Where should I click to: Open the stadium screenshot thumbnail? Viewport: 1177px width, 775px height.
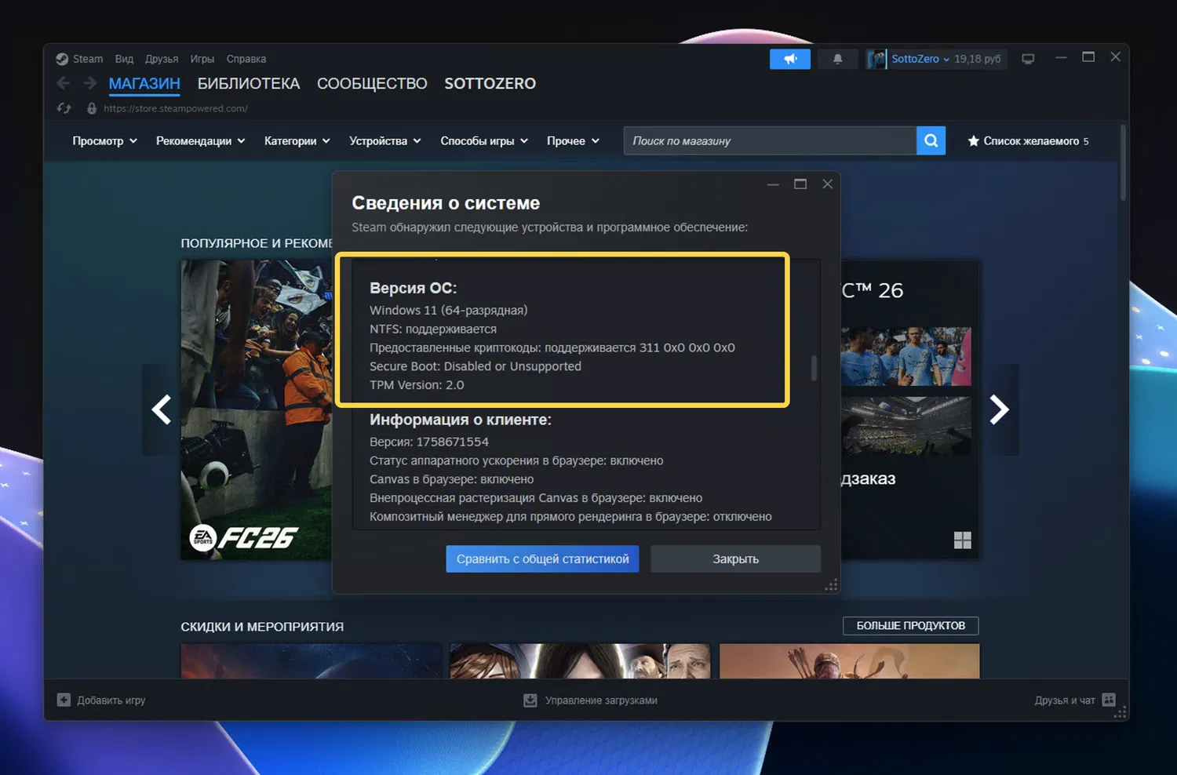point(906,426)
